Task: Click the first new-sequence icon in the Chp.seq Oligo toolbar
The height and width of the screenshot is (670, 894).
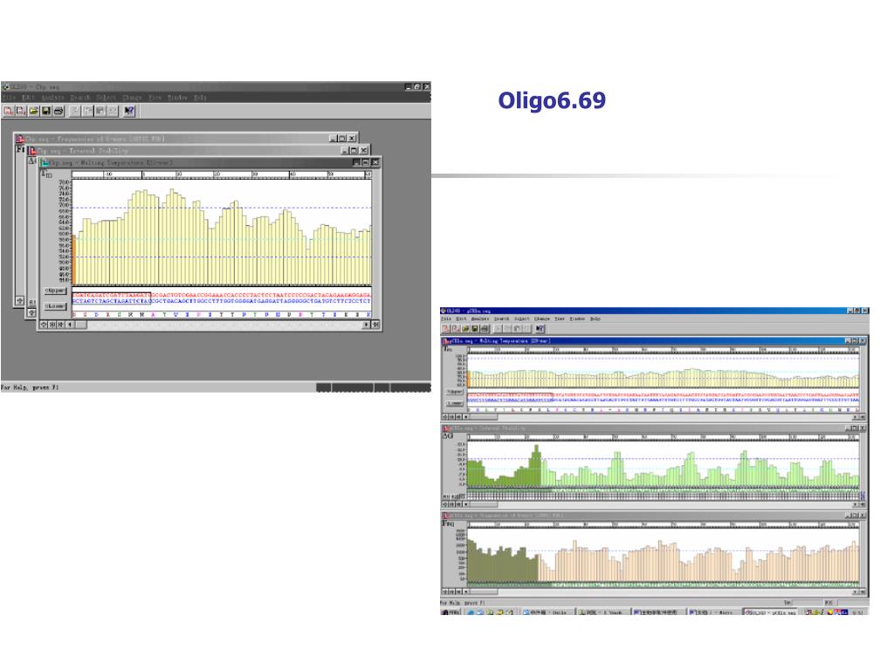Action: coord(9,111)
